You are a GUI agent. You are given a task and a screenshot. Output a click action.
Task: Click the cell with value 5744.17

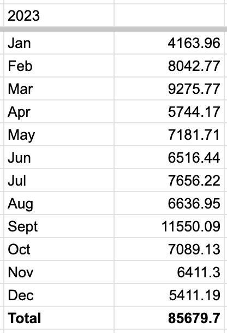point(169,112)
